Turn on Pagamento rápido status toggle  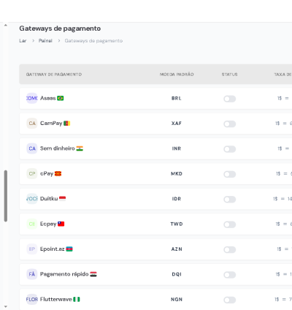(230, 275)
